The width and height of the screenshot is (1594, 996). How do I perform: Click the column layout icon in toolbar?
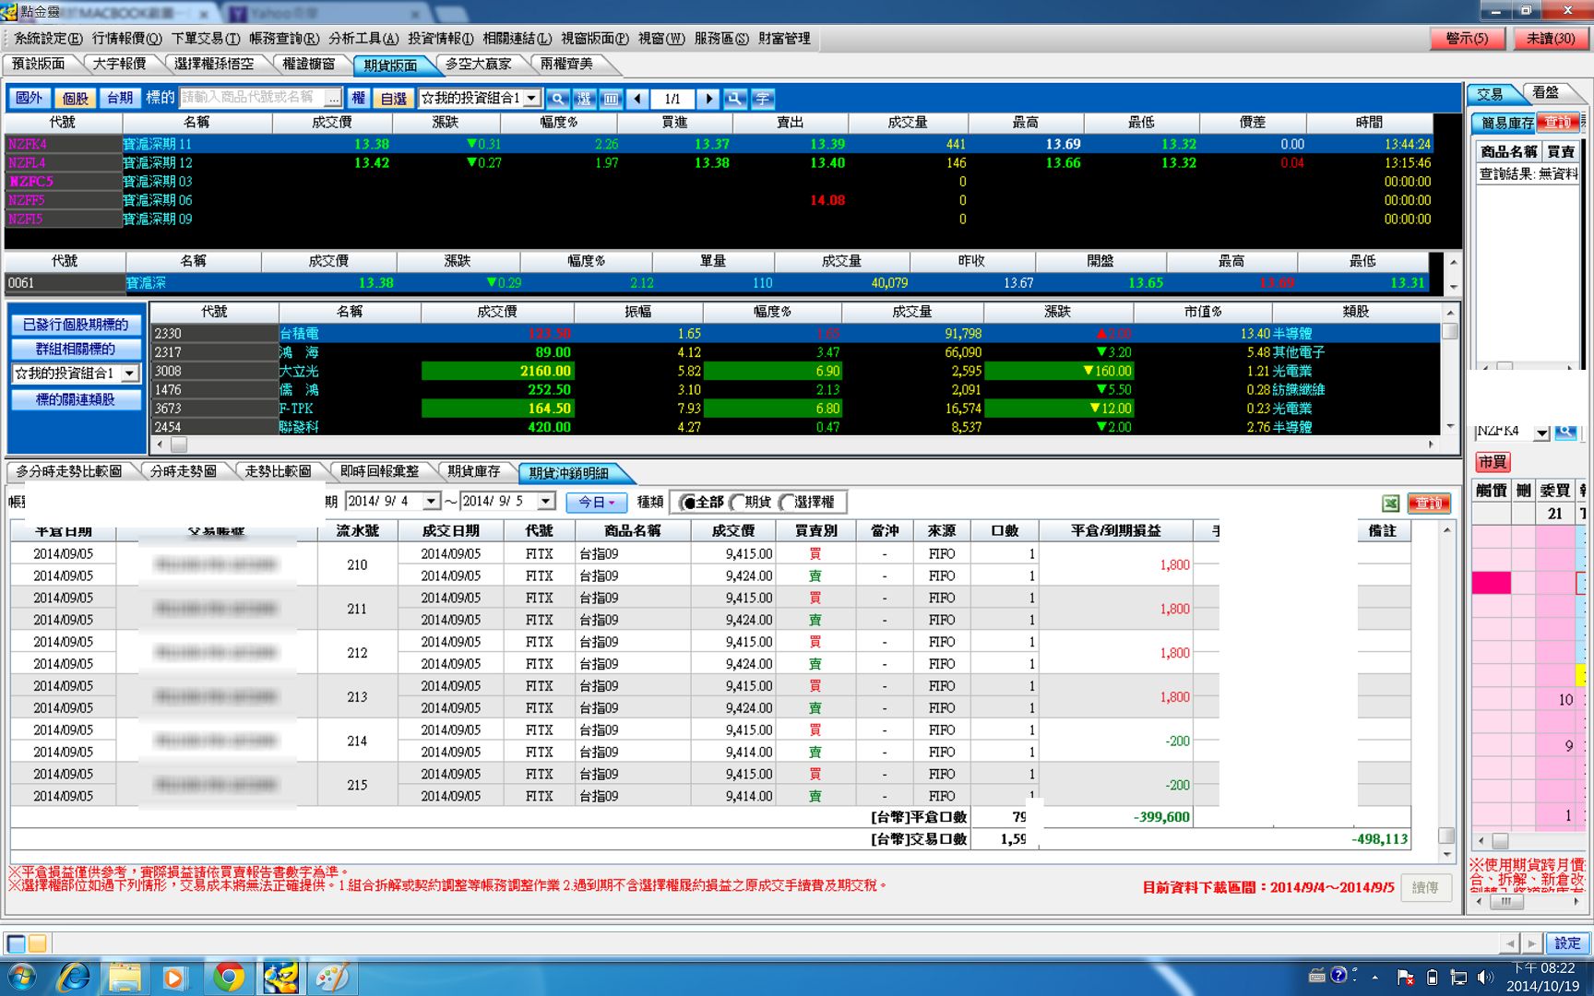tap(611, 99)
